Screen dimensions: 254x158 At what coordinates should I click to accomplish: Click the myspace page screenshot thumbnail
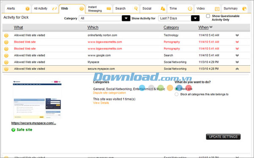point(37,99)
